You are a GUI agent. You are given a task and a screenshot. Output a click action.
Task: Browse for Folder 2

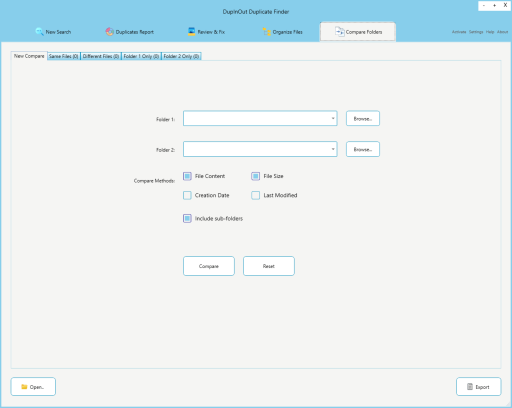[363, 149]
